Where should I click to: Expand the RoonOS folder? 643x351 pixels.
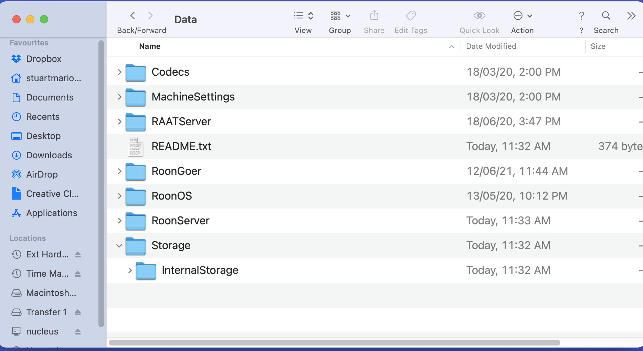(119, 196)
